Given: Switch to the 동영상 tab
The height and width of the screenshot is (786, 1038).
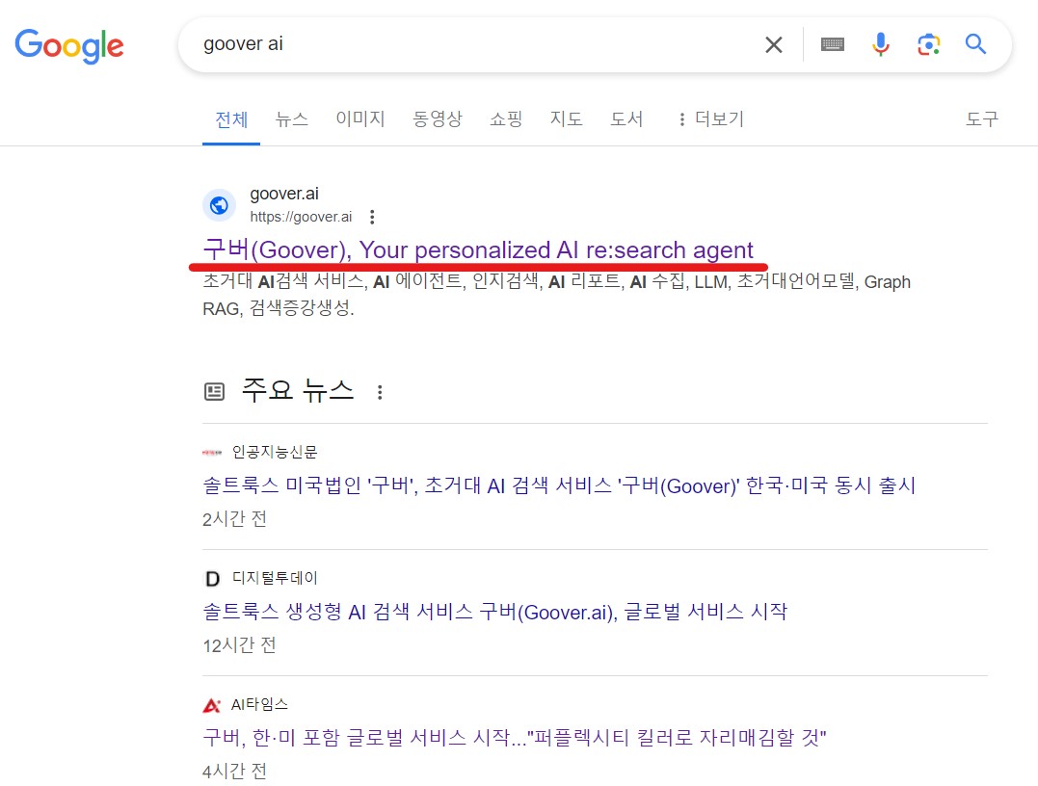Looking at the screenshot, I should pos(437,119).
